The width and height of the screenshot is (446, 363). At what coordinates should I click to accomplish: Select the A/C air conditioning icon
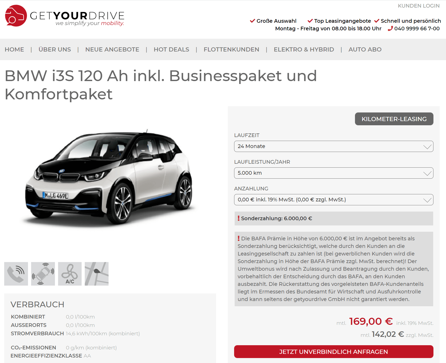pos(70,274)
